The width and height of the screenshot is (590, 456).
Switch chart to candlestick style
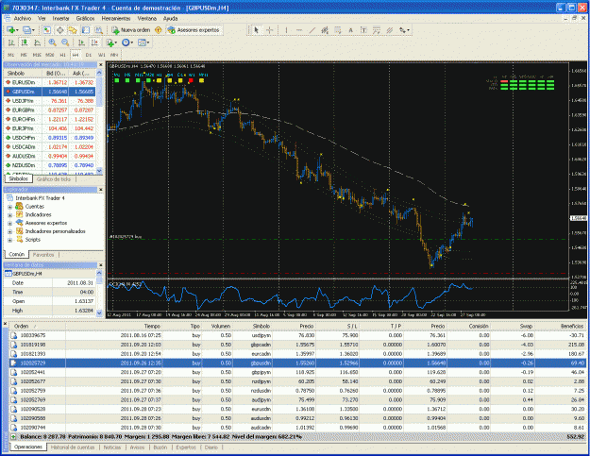(25, 42)
